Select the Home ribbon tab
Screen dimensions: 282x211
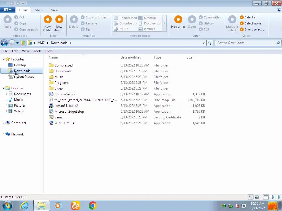pos(23,10)
